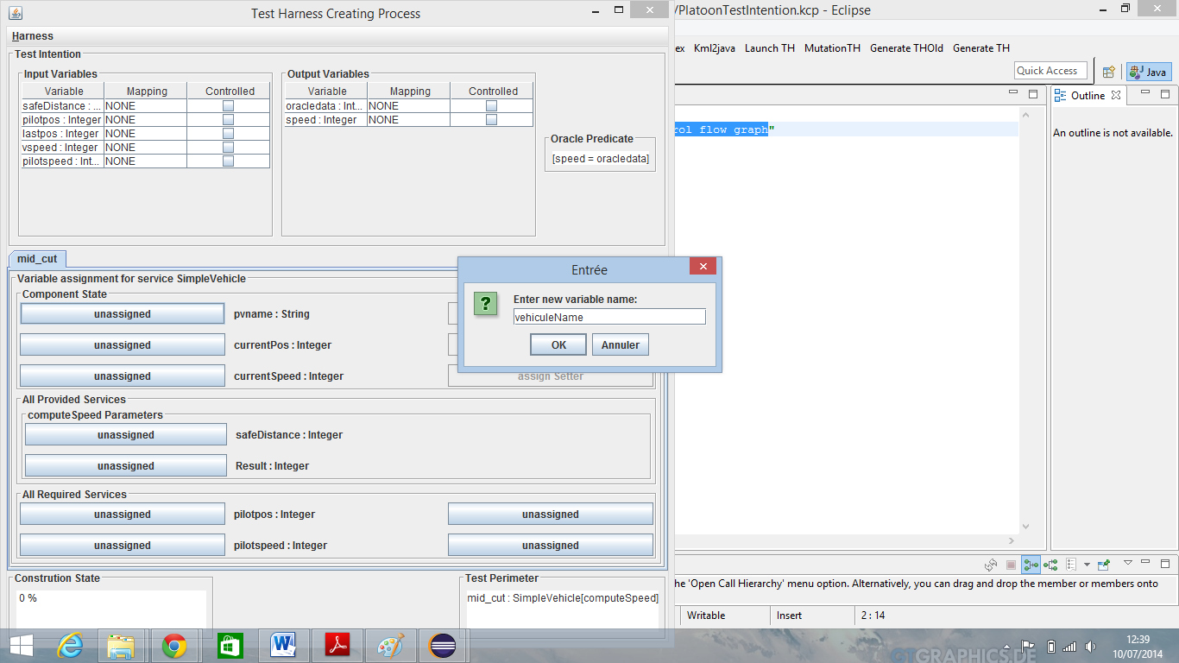Click the Refresh call hierarchy icon

point(992,565)
